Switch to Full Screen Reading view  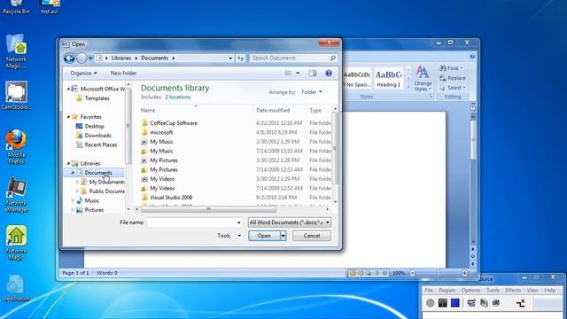pyautogui.click(x=361, y=273)
